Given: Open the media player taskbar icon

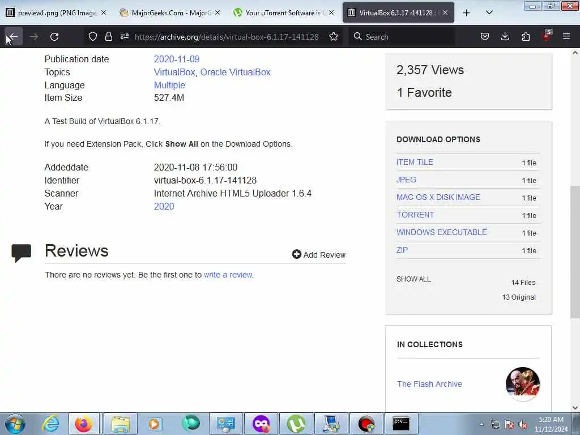Looking at the screenshot, I should point(155,424).
